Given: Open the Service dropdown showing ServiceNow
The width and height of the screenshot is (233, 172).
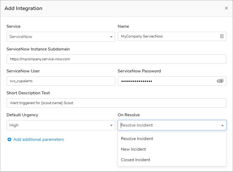Looking at the screenshot, I should click(61, 37).
